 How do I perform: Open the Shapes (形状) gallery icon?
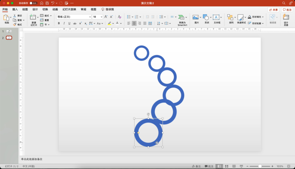206,17
